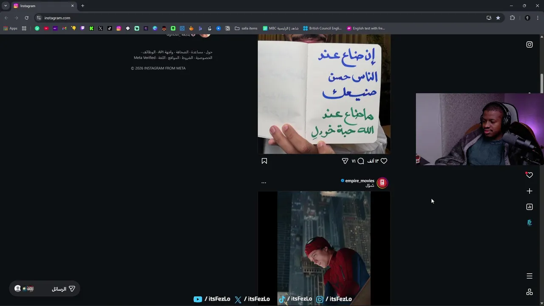Open the Messages floating button

point(45,289)
